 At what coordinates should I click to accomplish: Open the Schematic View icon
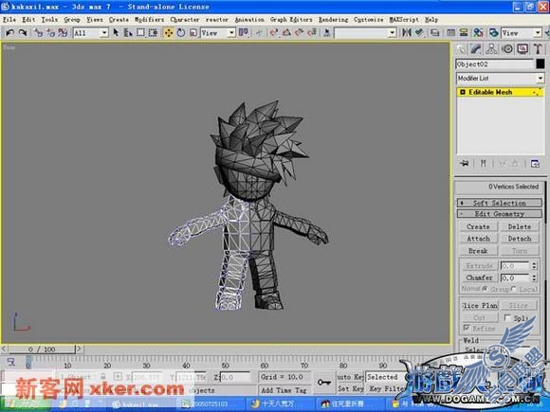[464, 33]
